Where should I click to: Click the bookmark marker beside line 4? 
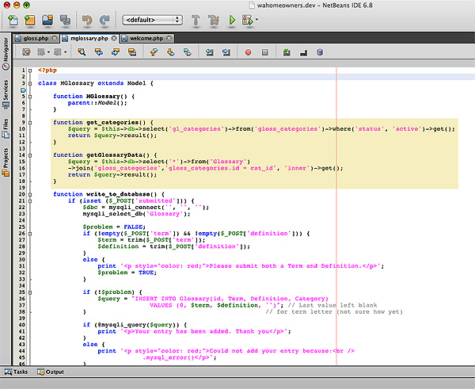click(x=23, y=90)
